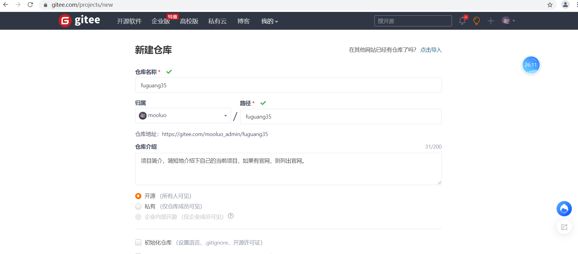Click the 31/200 character counter
The image size is (578, 254).
[433, 147]
